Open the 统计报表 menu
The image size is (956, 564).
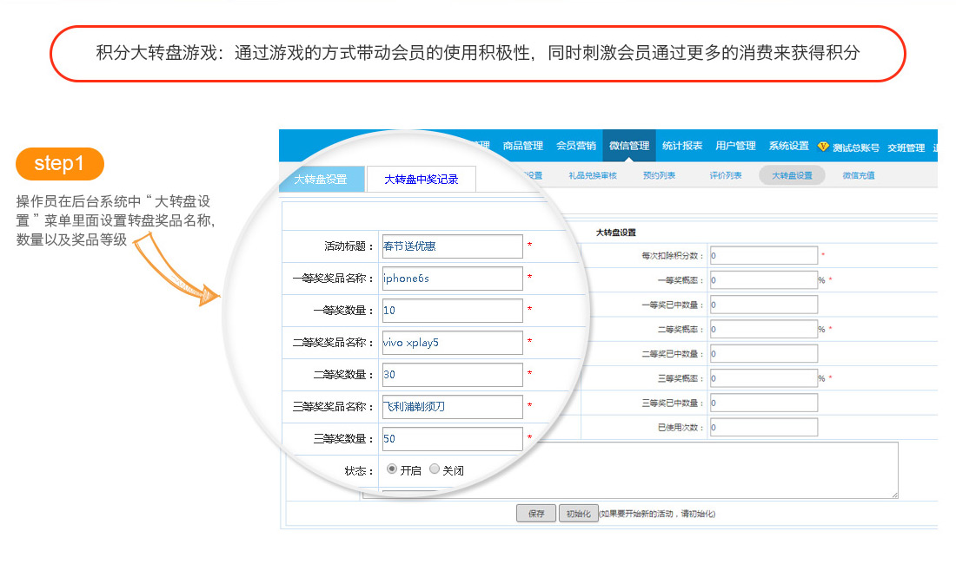tap(681, 146)
